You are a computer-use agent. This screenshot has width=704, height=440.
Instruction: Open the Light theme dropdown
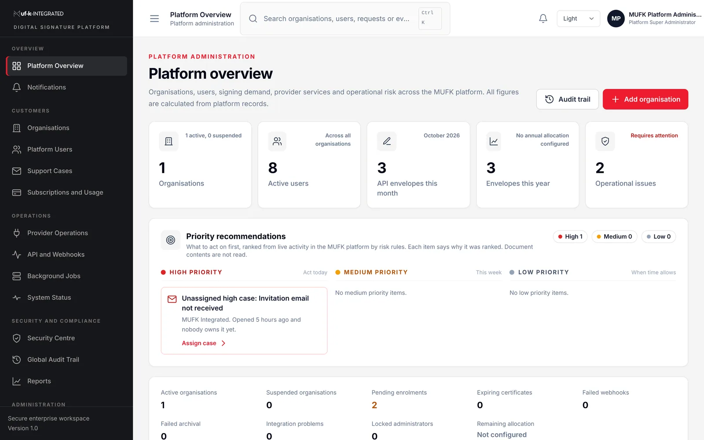[578, 18]
